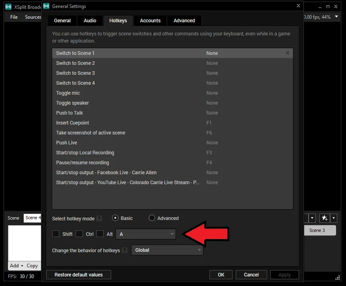Close the General Settings dialog

[298, 6]
